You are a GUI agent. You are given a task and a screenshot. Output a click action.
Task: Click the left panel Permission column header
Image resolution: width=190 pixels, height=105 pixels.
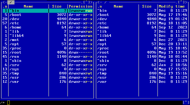[81, 6]
